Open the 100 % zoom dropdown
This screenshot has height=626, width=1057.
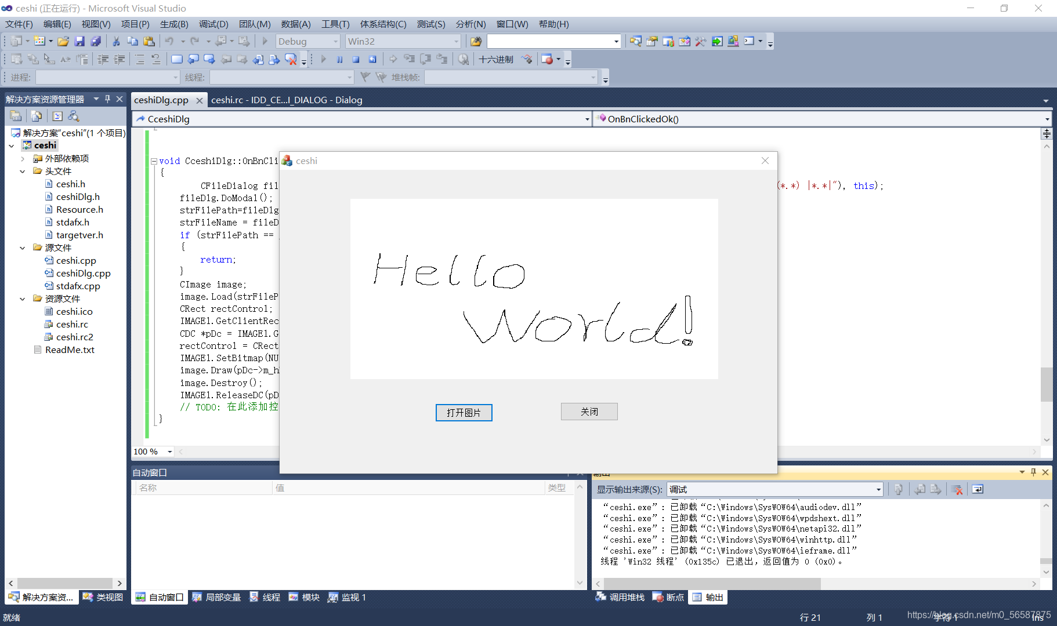pos(169,452)
